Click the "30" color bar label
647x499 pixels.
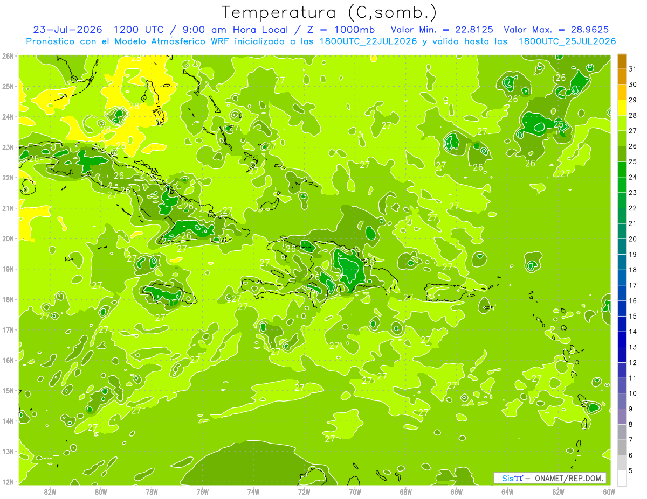tap(633, 85)
